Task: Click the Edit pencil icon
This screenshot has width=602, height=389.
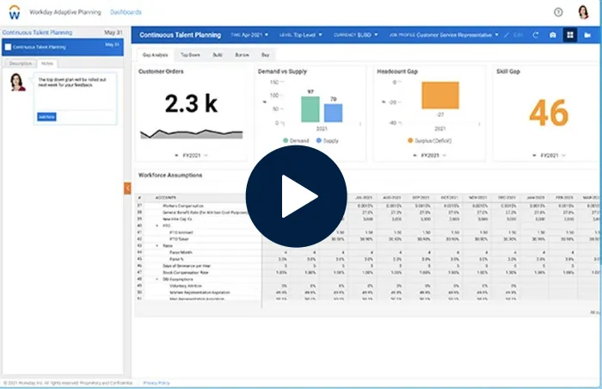Action: (507, 35)
